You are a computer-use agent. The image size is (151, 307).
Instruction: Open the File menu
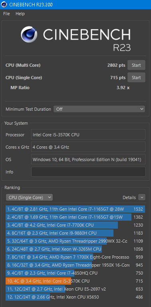[6, 14]
